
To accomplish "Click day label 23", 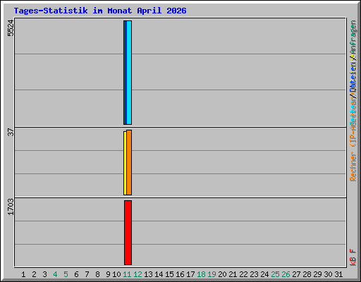I will pyautogui.click(x=254, y=274).
